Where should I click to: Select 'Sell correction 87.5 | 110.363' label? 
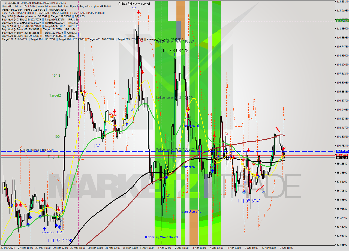[x=175, y=41]
